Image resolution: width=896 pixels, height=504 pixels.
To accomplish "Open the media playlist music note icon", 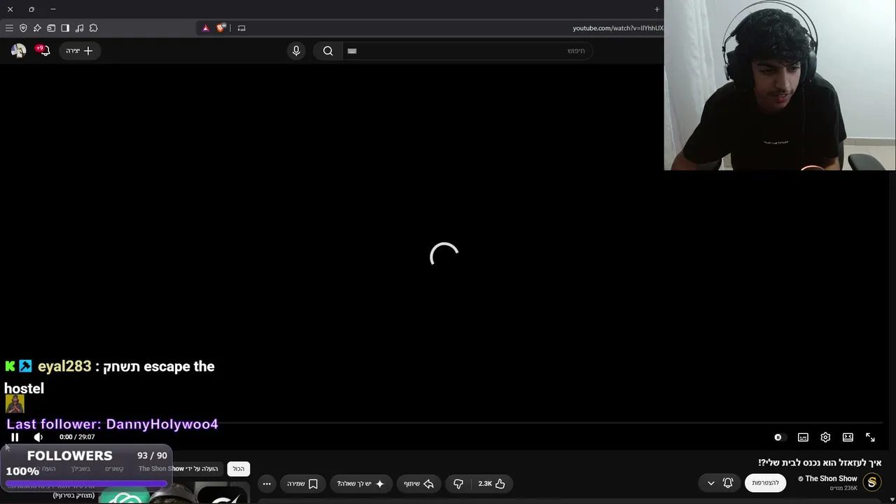I will [x=79, y=28].
